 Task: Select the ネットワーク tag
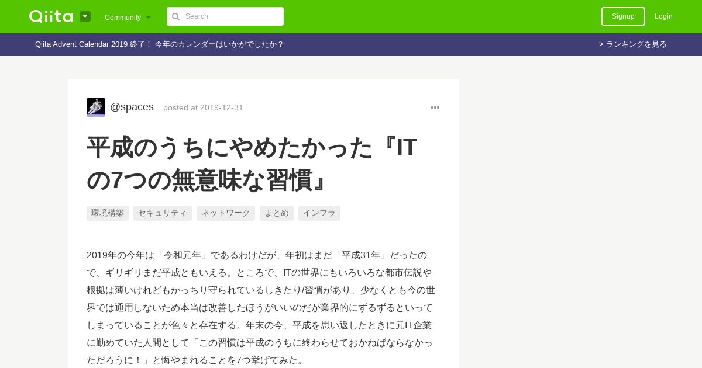pos(226,213)
